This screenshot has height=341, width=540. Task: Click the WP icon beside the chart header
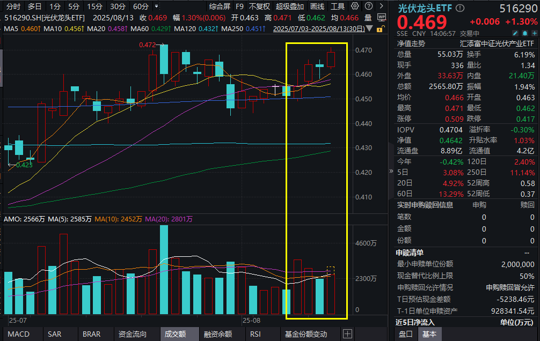pyautogui.click(x=381, y=17)
